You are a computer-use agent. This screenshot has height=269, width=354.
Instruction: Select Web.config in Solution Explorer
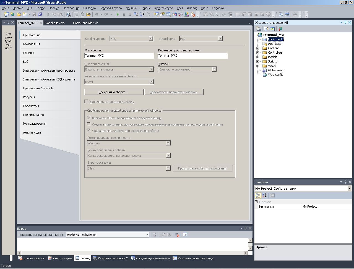[275, 75]
